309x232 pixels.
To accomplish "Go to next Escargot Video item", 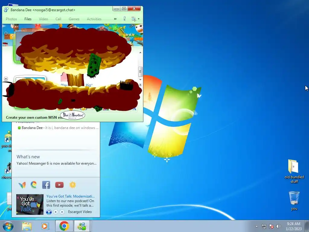I will click(62, 212).
